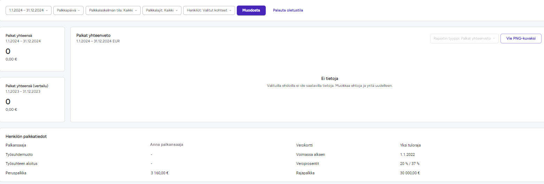Click the Palkansaaja label
This screenshot has height=184, width=544.
coord(16,145)
